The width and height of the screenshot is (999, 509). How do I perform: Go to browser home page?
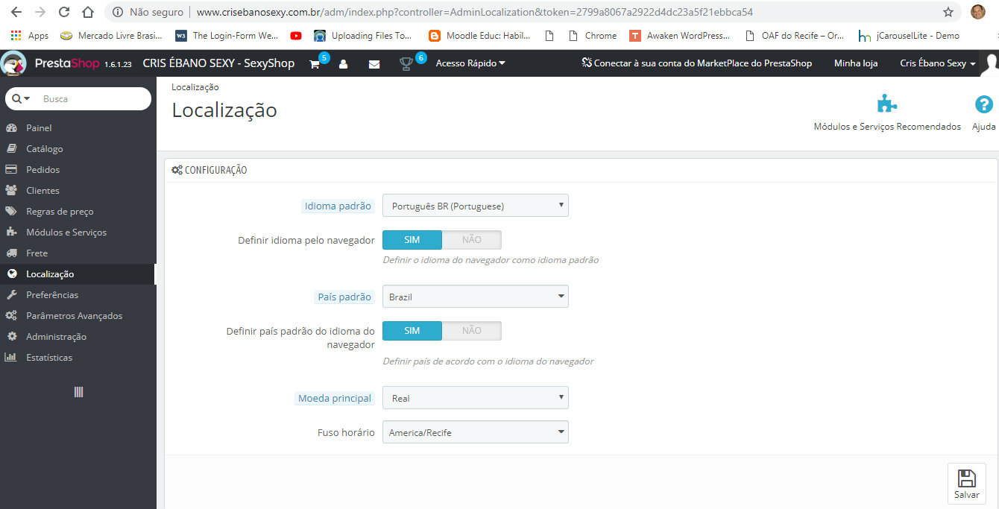coord(88,12)
